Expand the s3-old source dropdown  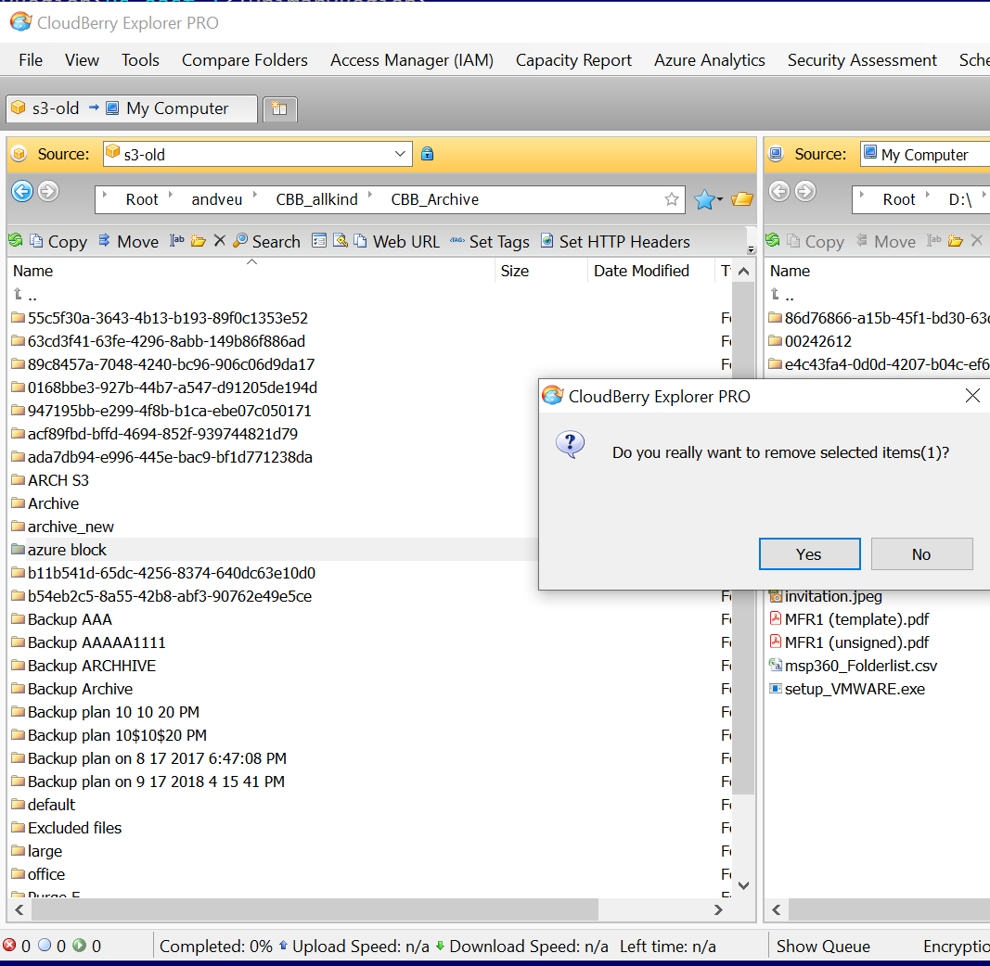[x=400, y=154]
